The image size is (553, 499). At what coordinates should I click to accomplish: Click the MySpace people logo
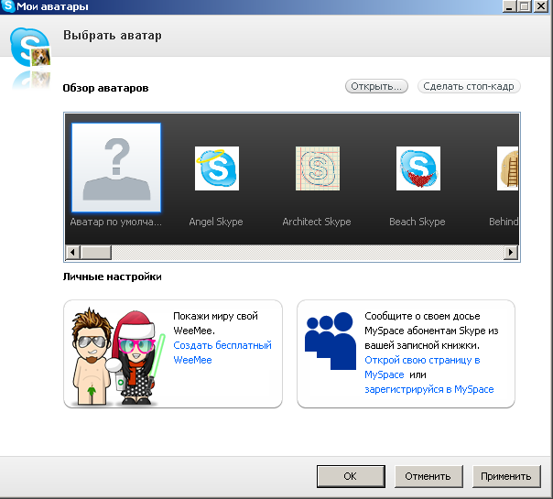[x=331, y=341]
